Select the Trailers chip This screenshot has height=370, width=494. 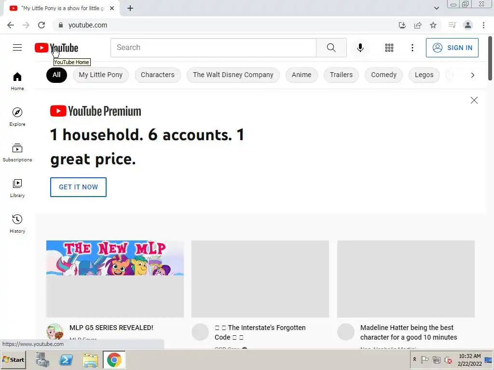coord(341,75)
